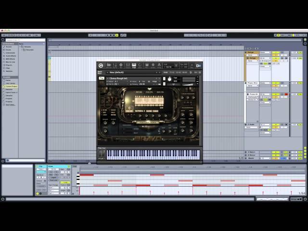Viewport: 308px width, 231px height.
Task: Click the clip overview in the status bar
Action: click(272, 199)
